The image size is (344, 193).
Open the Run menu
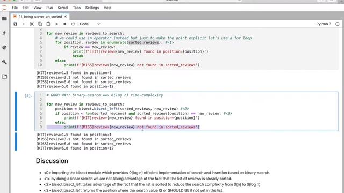(x=49, y=8)
